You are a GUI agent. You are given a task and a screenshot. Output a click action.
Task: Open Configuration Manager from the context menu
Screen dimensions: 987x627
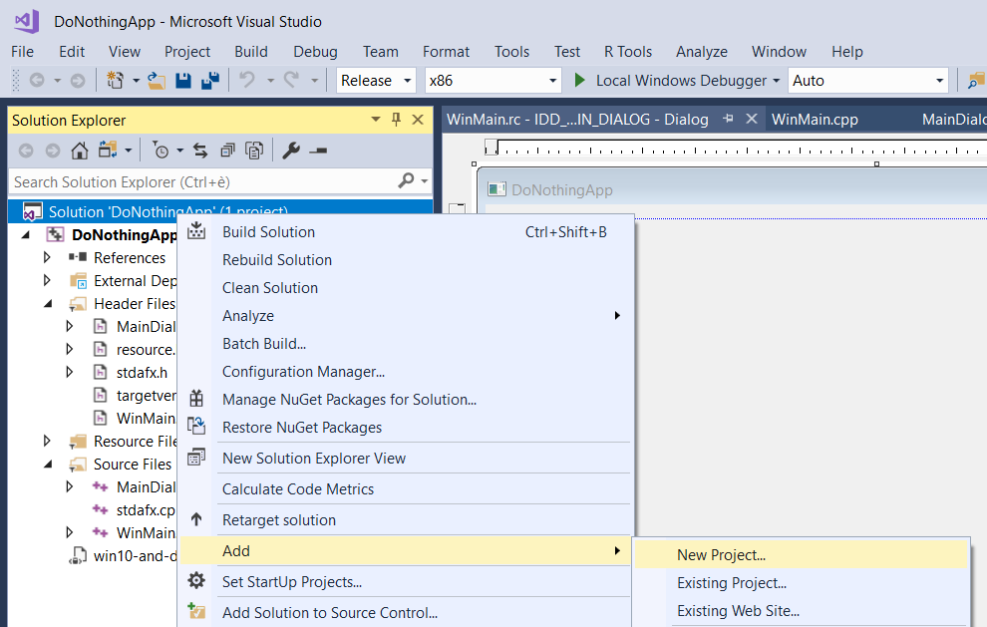pyautogui.click(x=406, y=372)
